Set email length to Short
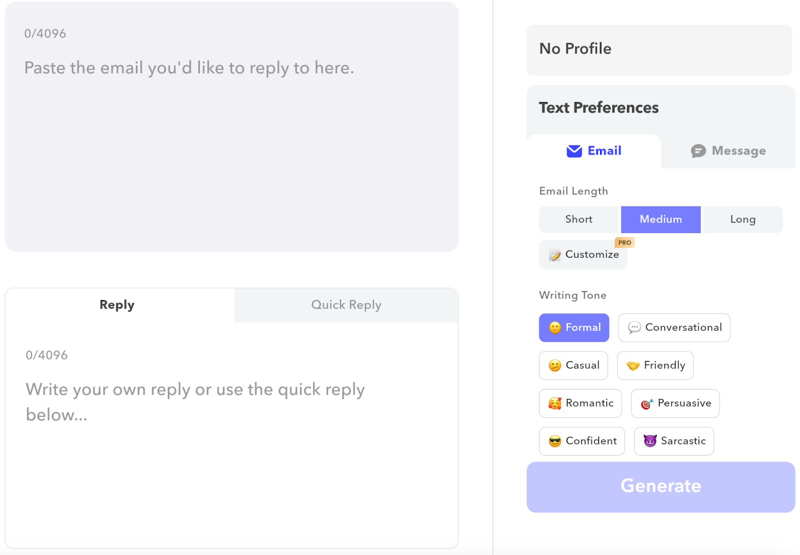800x555 pixels. [x=578, y=219]
